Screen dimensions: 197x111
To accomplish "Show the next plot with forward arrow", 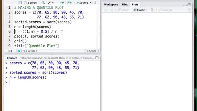I will (x=112, y=10).
